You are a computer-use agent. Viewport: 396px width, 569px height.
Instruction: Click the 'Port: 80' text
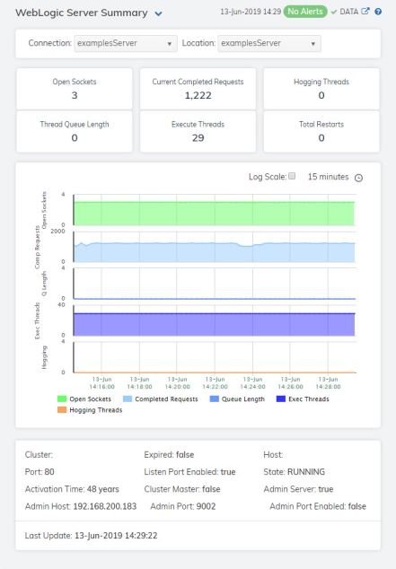pos(40,472)
